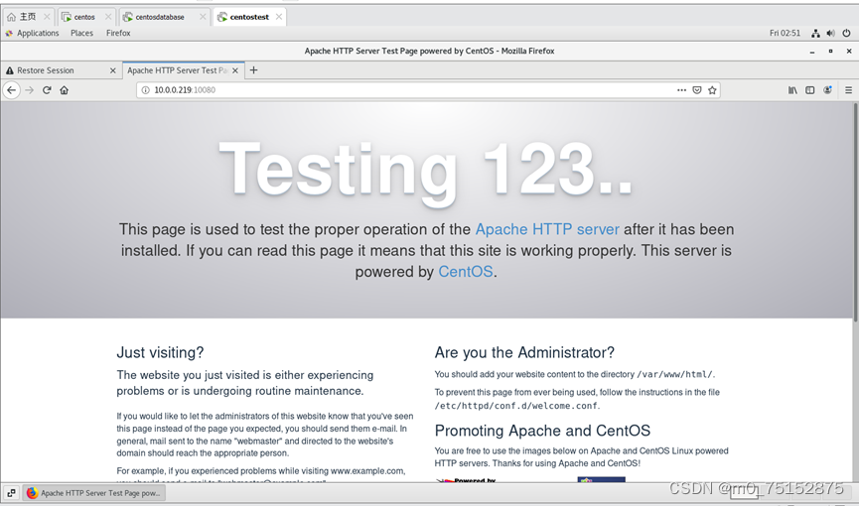
Task: Click the /var/www/html/ path text
Action: [x=674, y=375]
